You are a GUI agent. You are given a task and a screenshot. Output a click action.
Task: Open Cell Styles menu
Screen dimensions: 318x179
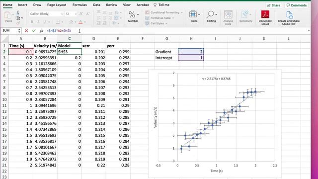[156, 23]
